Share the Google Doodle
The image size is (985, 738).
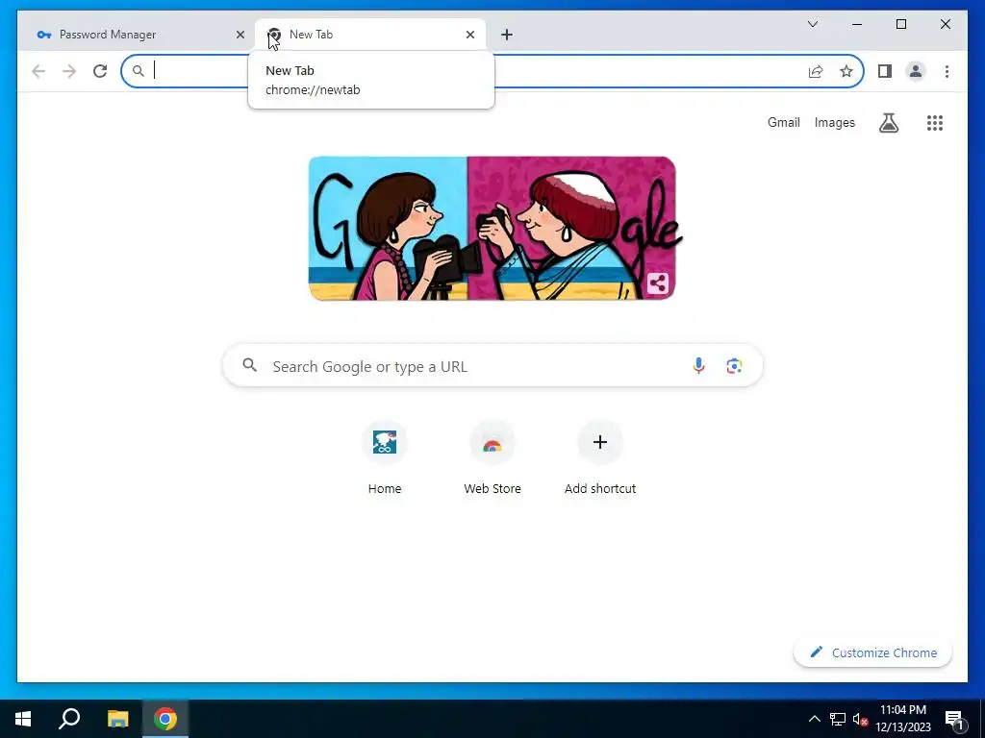pyautogui.click(x=658, y=283)
